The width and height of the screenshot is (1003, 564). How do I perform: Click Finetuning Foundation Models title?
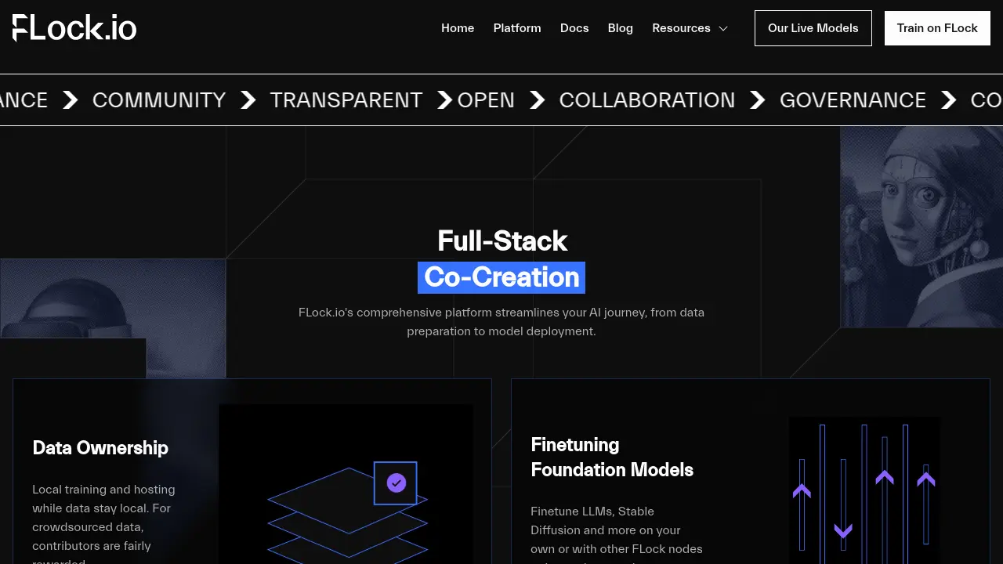click(612, 457)
